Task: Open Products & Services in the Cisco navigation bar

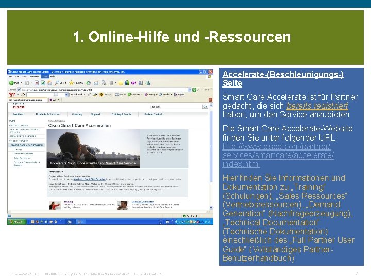Action: pos(47,114)
